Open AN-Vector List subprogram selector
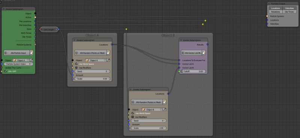300x138 pixels. [x=192, y=52]
